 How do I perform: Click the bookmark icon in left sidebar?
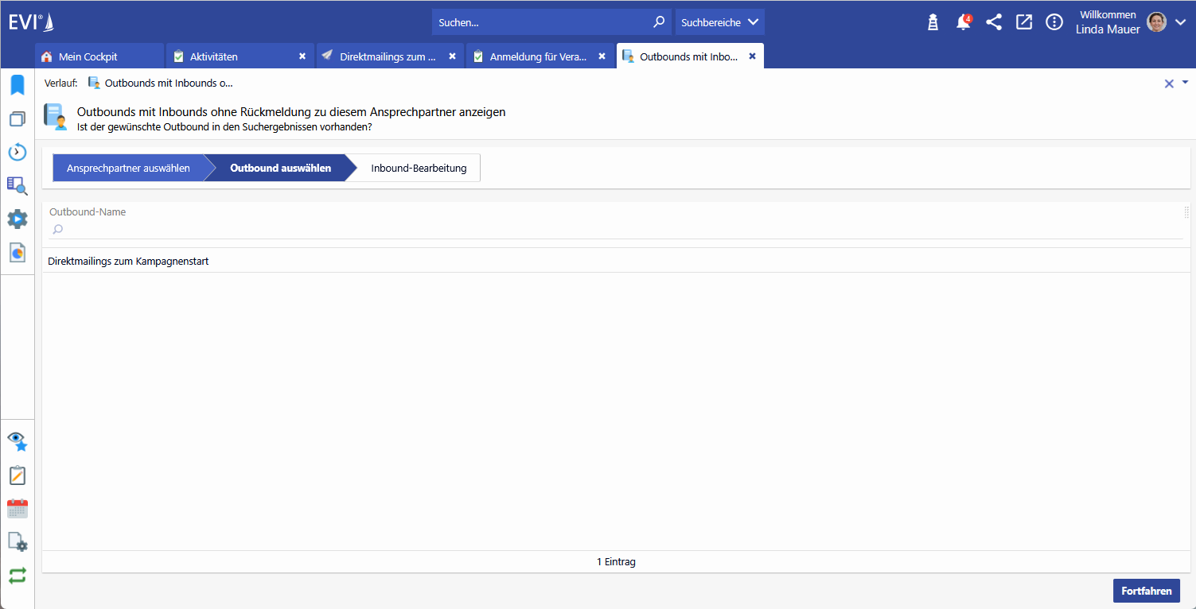click(17, 85)
